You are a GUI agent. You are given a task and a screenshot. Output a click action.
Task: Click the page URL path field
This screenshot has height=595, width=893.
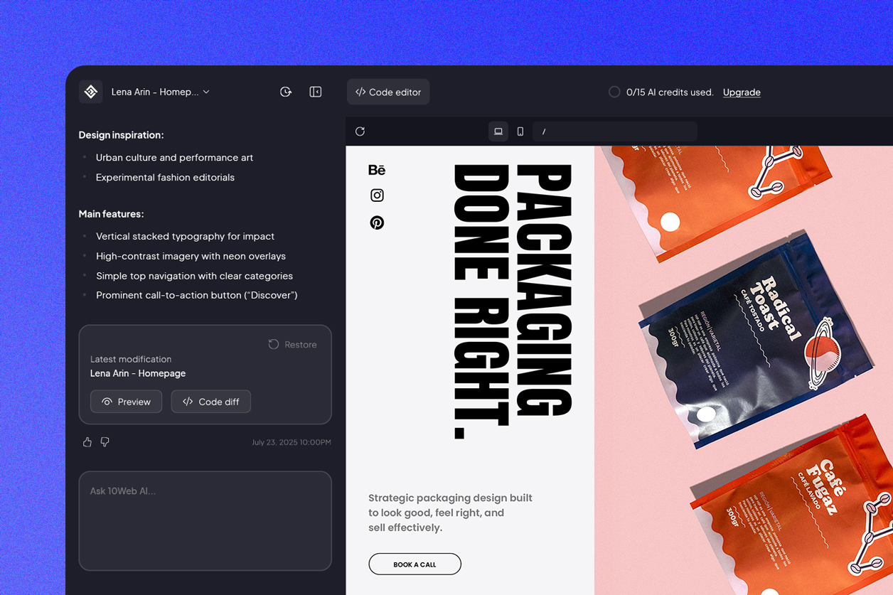(x=615, y=132)
